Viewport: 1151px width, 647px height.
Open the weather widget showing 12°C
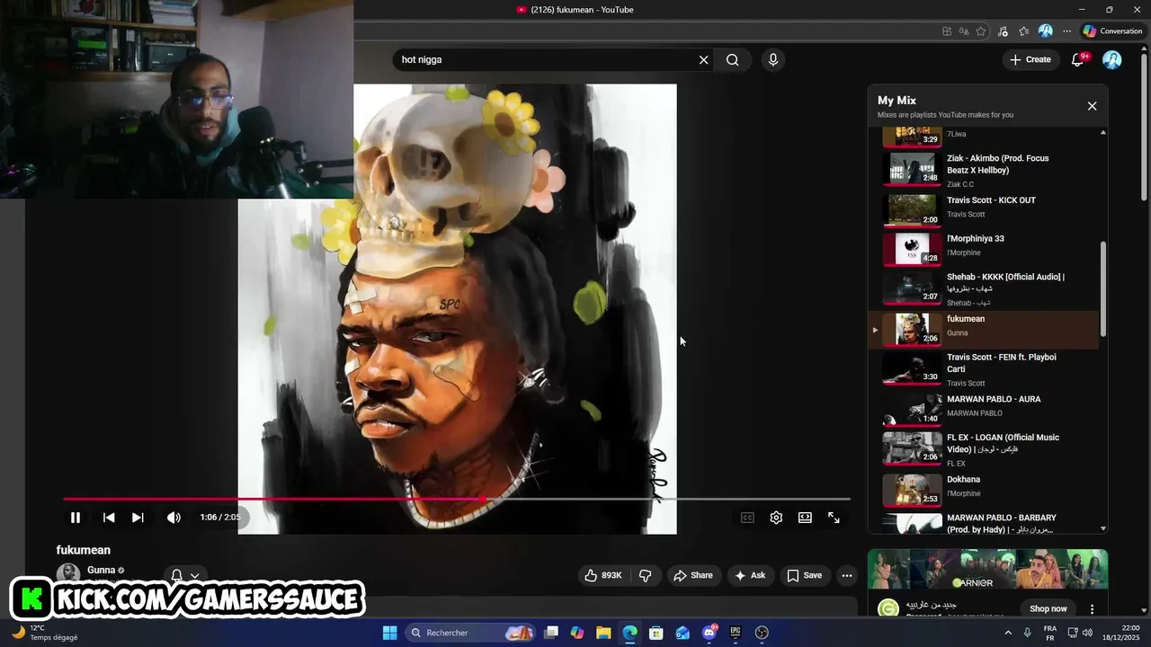(44, 633)
